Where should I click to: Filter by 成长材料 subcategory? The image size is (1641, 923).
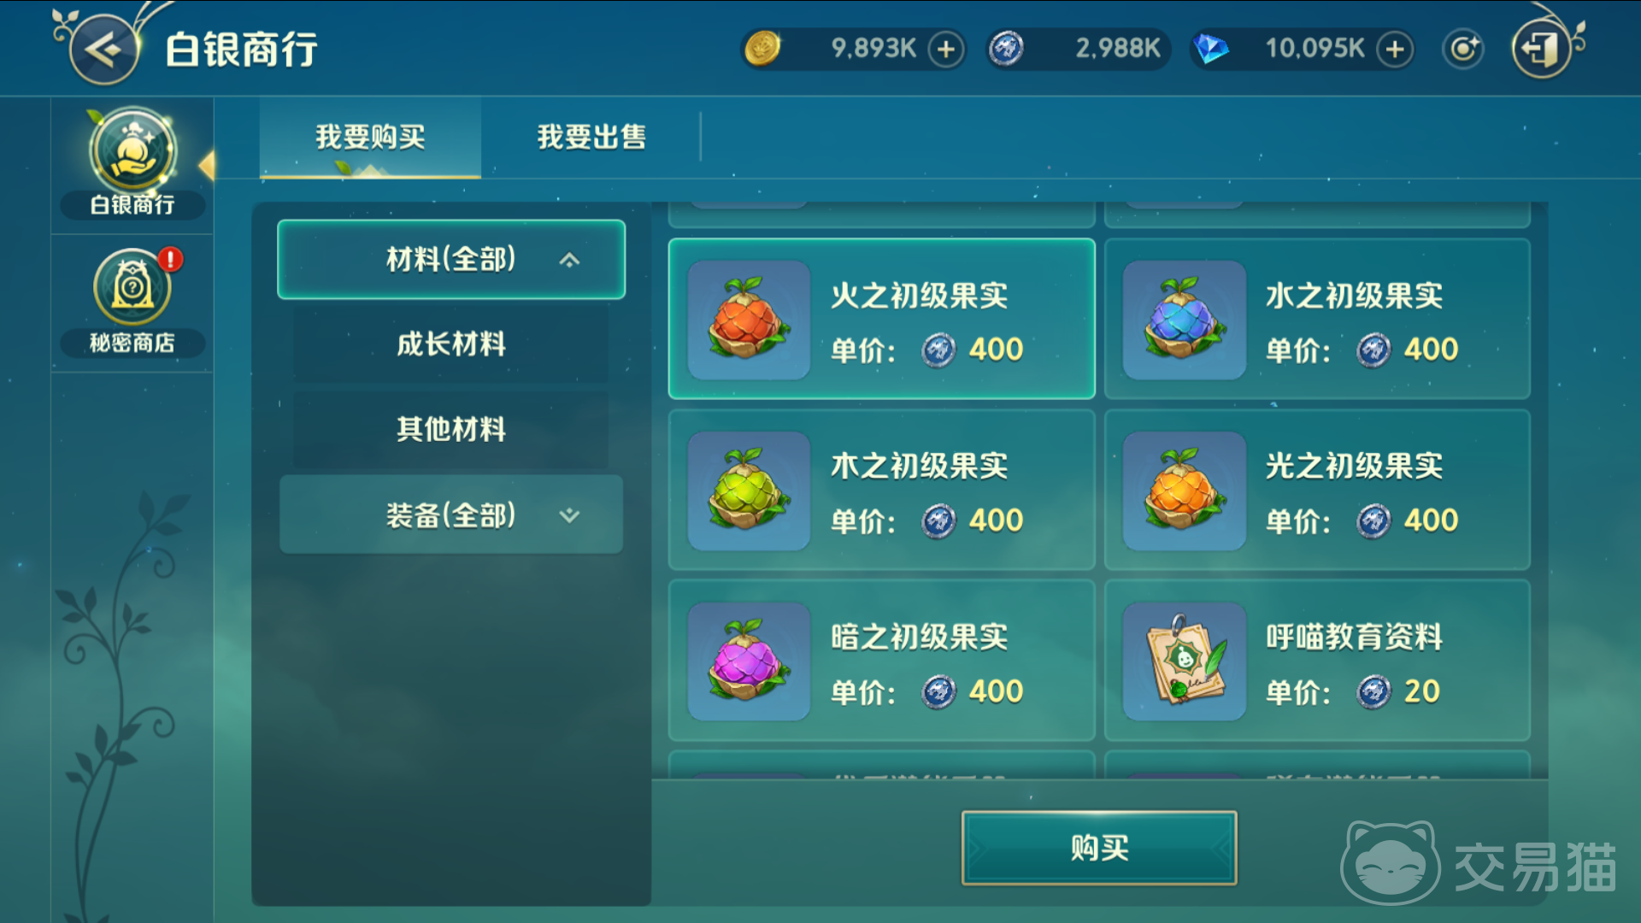[x=451, y=344]
